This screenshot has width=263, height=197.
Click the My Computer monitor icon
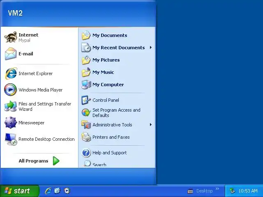click(x=86, y=85)
